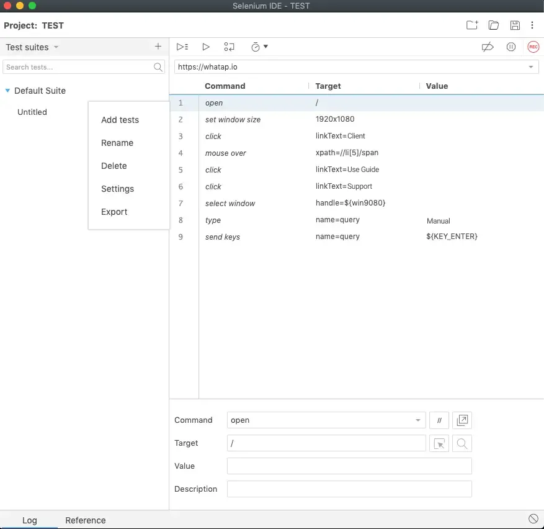Find target in page magnifier icon
Image resolution: width=544 pixels, height=529 pixels.
click(x=462, y=443)
